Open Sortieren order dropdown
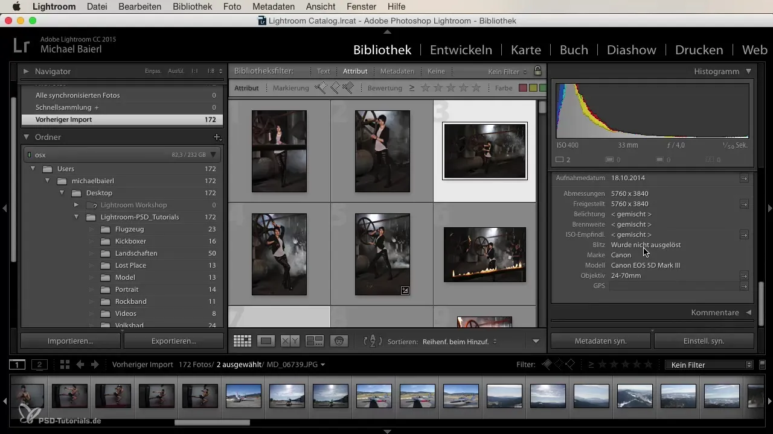This screenshot has height=434, width=773. [x=460, y=341]
